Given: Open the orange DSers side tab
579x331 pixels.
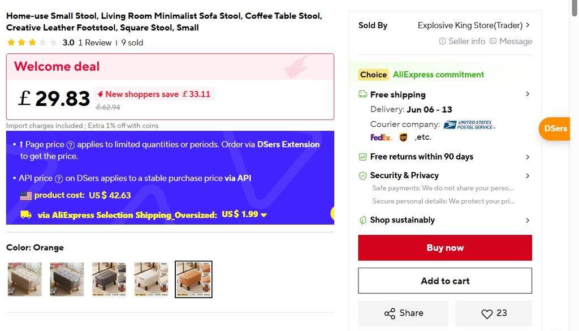Looking at the screenshot, I should point(555,128).
